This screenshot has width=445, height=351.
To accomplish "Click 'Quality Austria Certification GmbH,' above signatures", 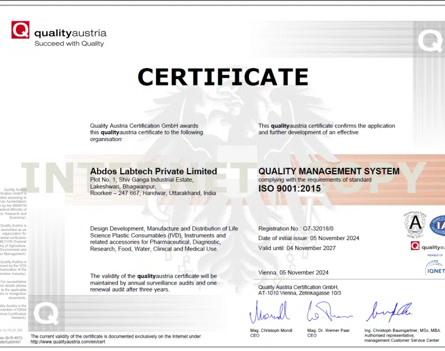I will click(298, 287).
